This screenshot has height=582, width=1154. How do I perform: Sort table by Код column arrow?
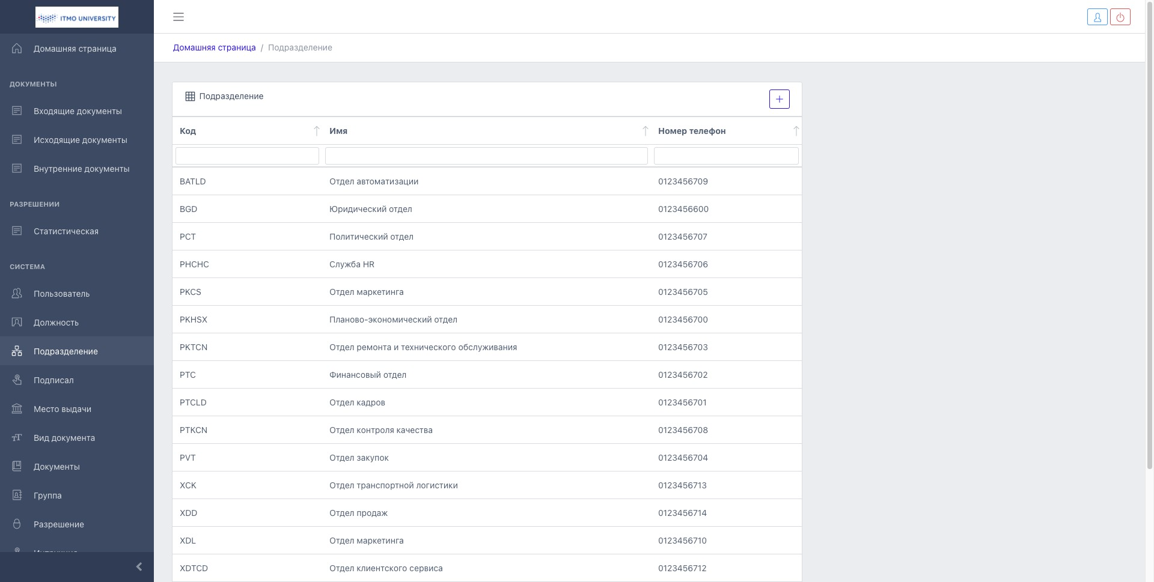316,131
